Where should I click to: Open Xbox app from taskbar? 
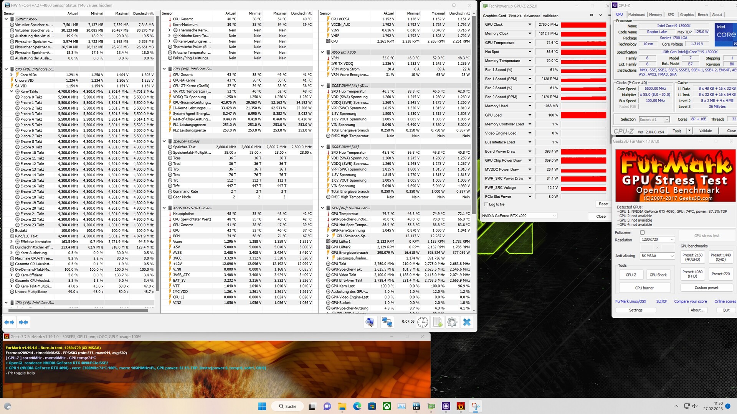(387, 406)
